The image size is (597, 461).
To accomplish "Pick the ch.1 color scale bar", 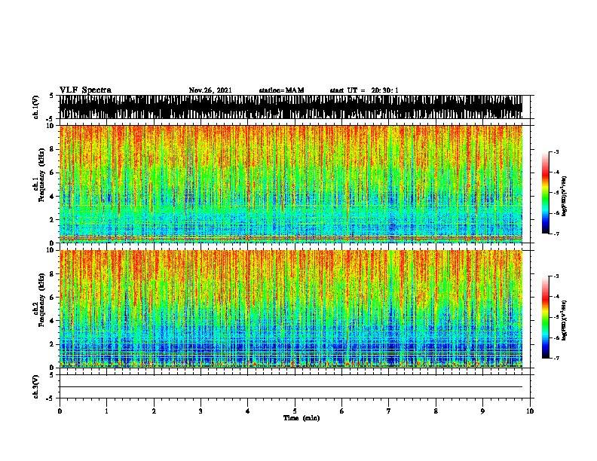I will click(545, 193).
